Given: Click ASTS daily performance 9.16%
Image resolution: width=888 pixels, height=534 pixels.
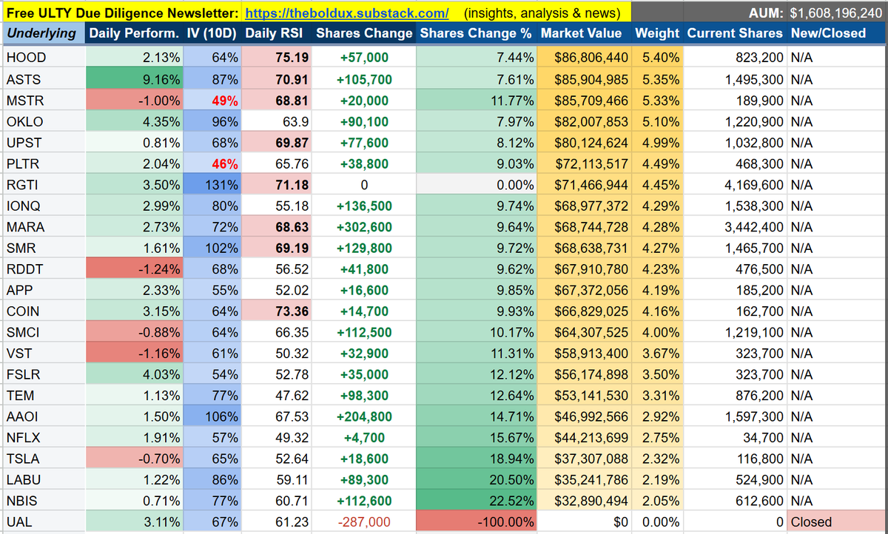Looking at the screenshot, I should tap(133, 79).
